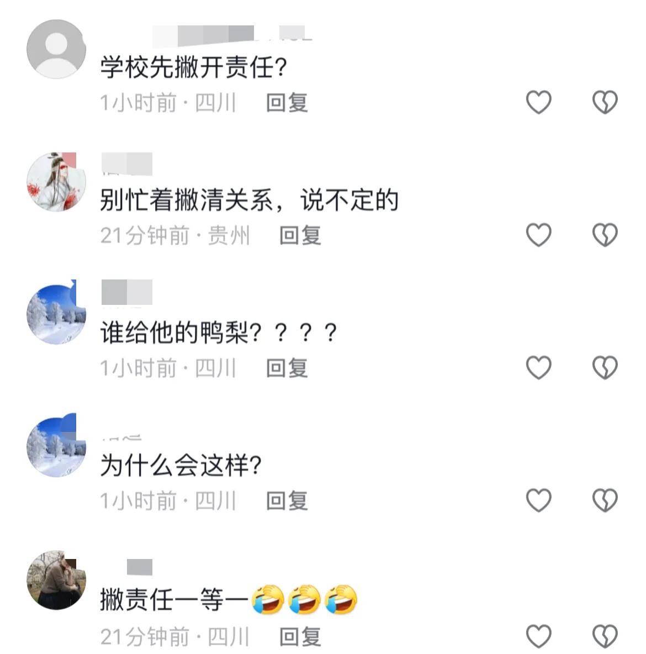Dislike the comment "别忙着撇清关系，说不定的"
The height and width of the screenshot is (654, 646).
tap(605, 235)
